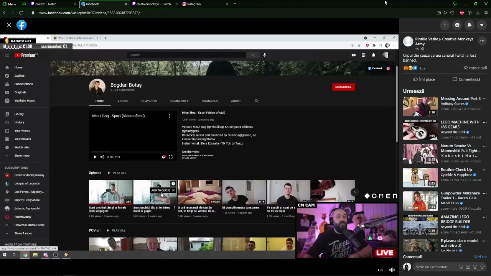Expand READ MORE video description
This screenshot has height=276, width=491.
coord(189,158)
